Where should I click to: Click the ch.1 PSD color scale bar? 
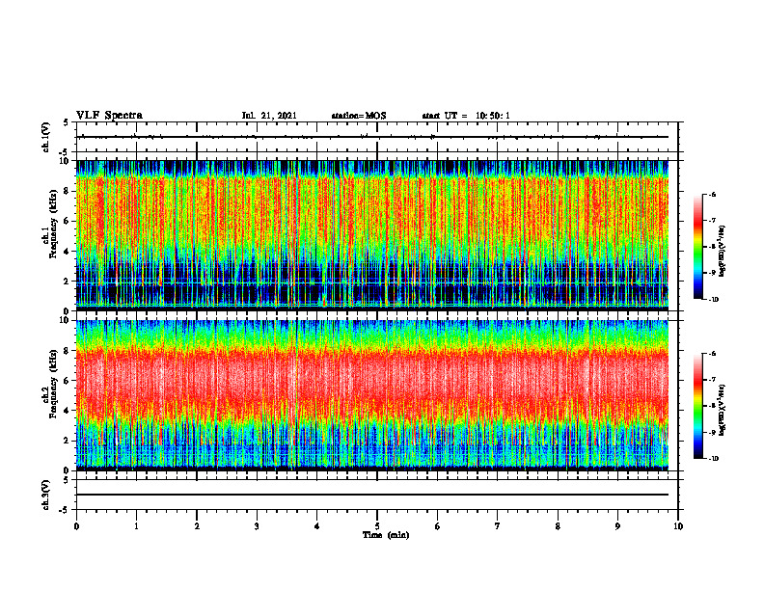pyautogui.click(x=697, y=247)
